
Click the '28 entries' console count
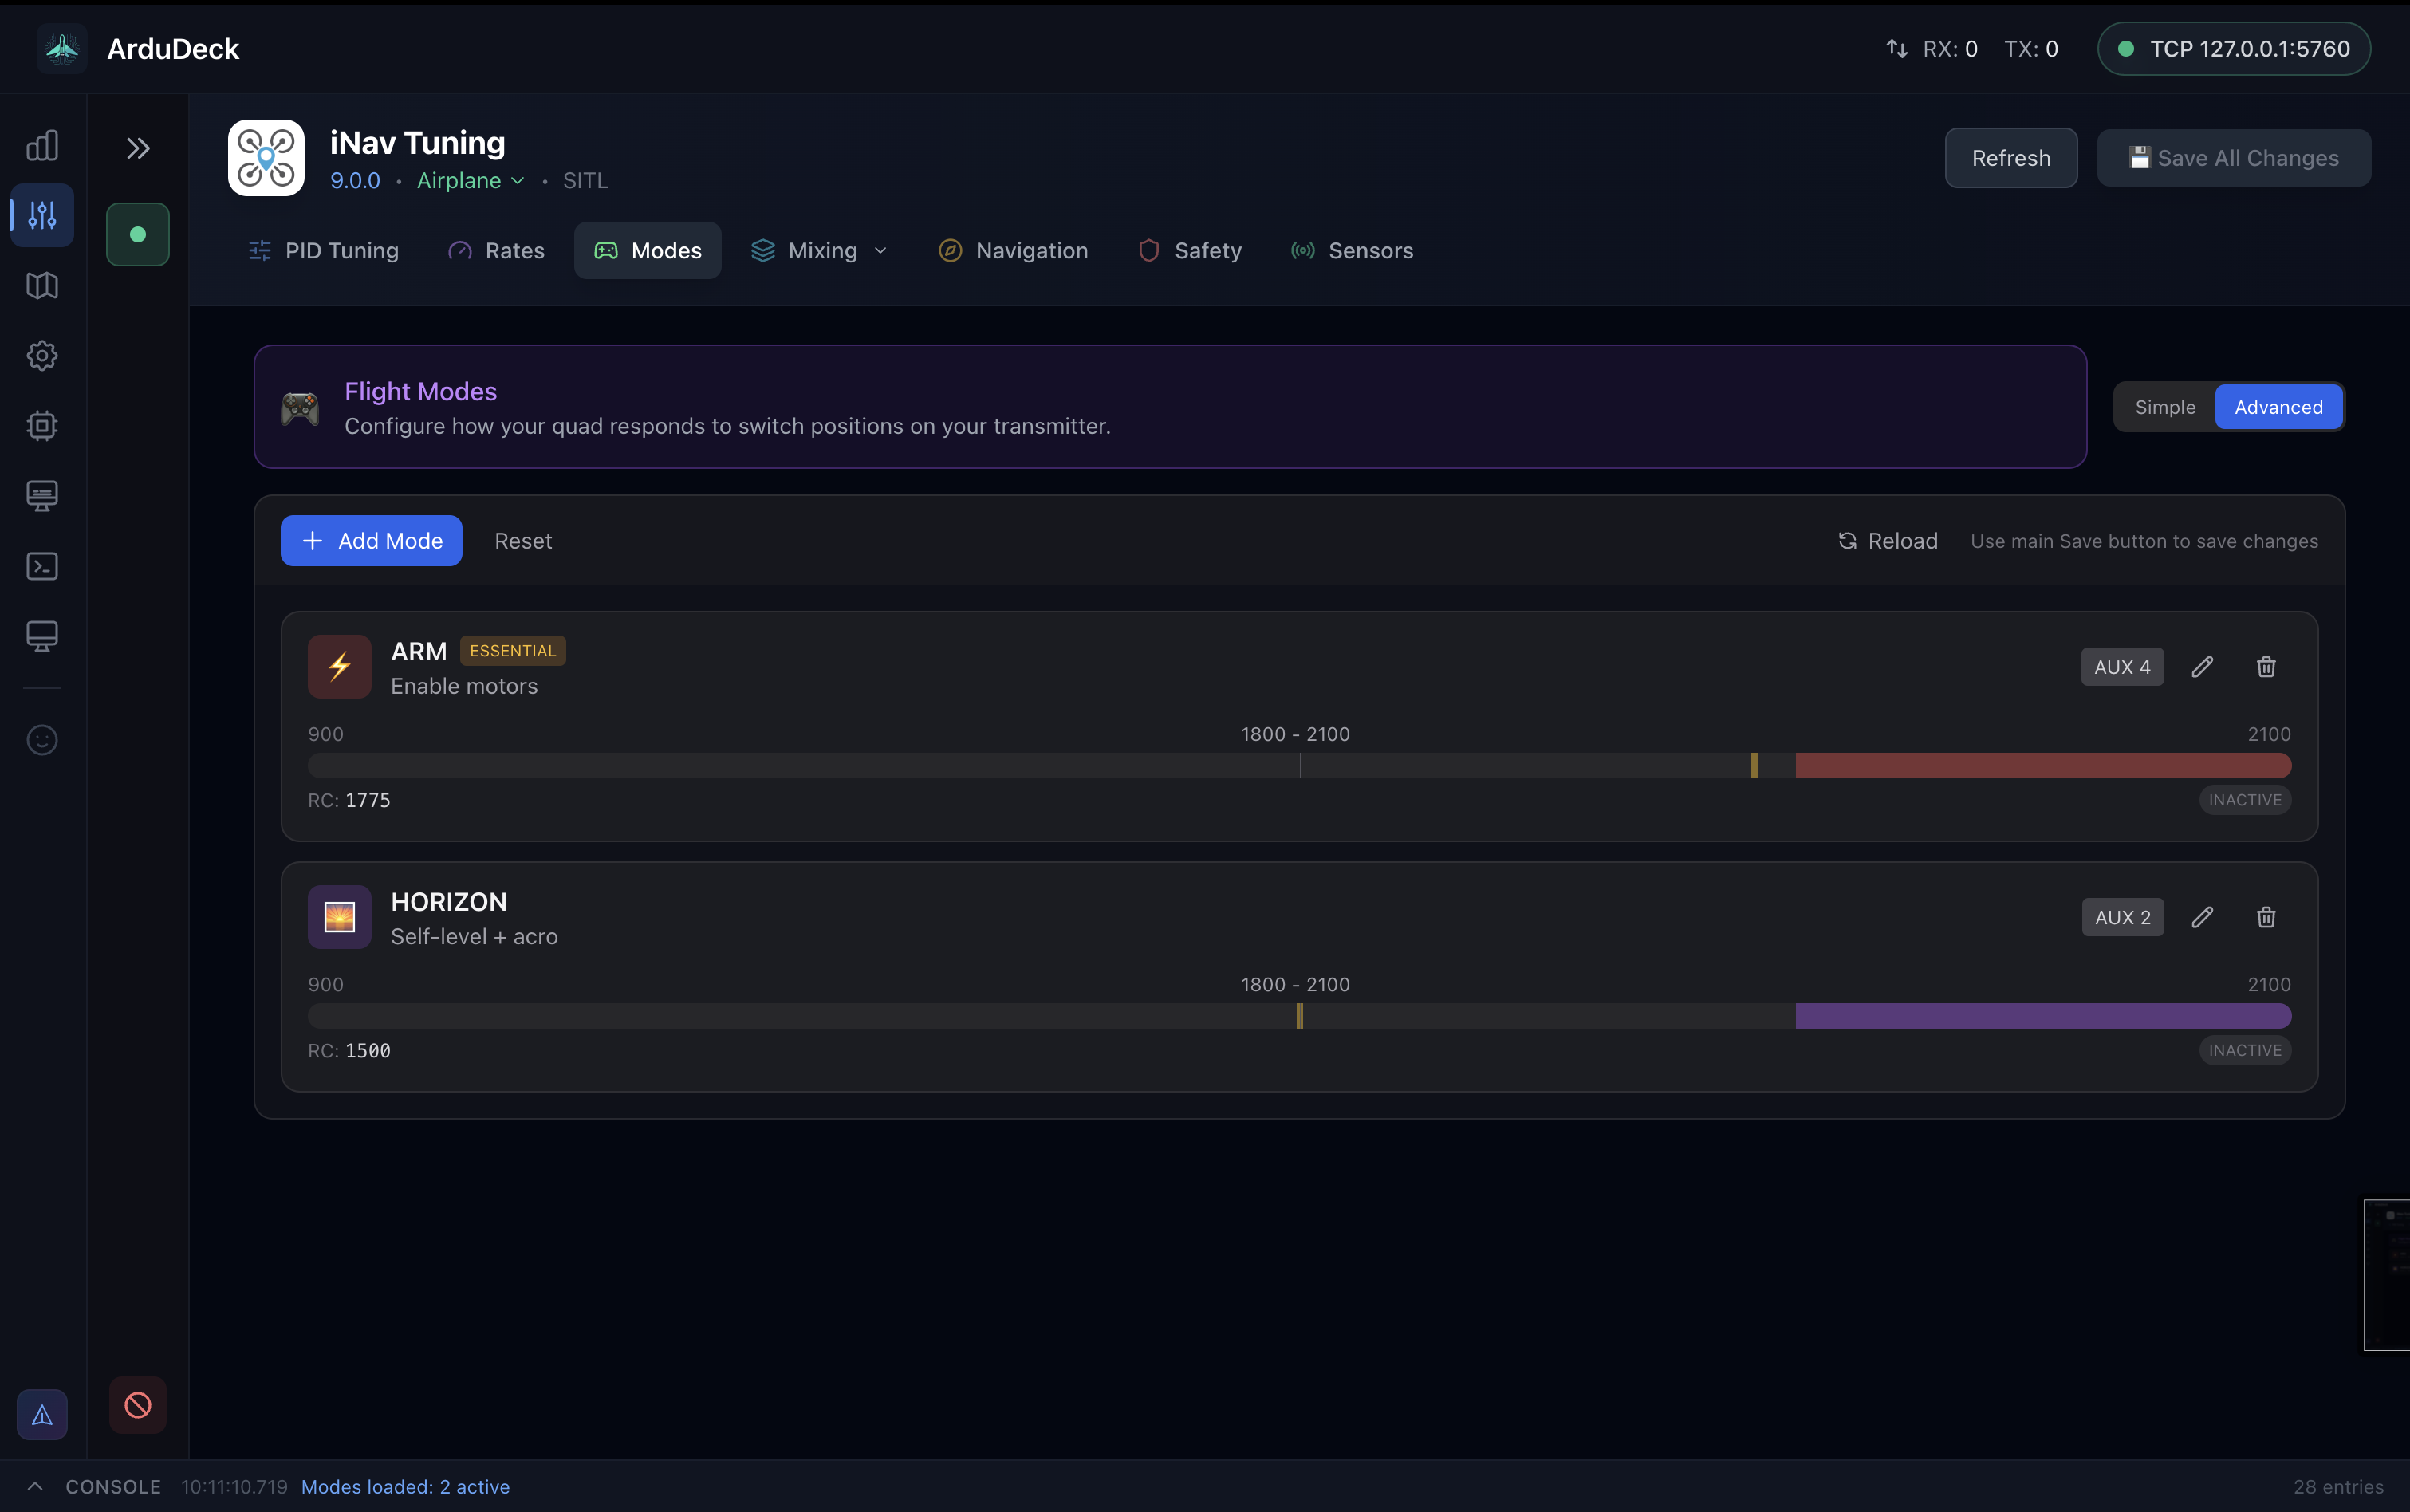coord(2338,1487)
